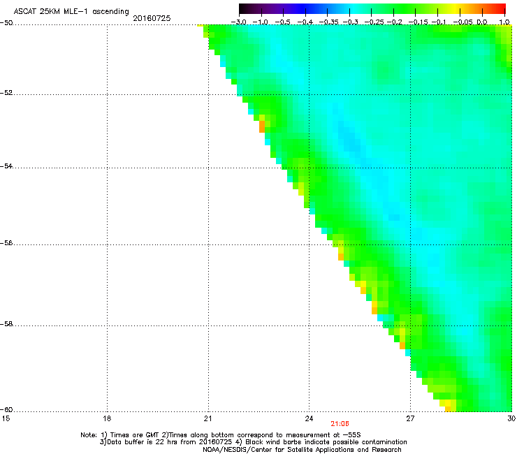517x454 pixels.
Task: Click the latitude axis label '-54'
Action: click(x=6, y=166)
